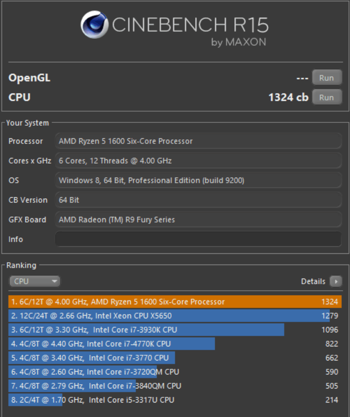
Task: Select the Core i7-3720QM ranking entry
Action: 175,372
